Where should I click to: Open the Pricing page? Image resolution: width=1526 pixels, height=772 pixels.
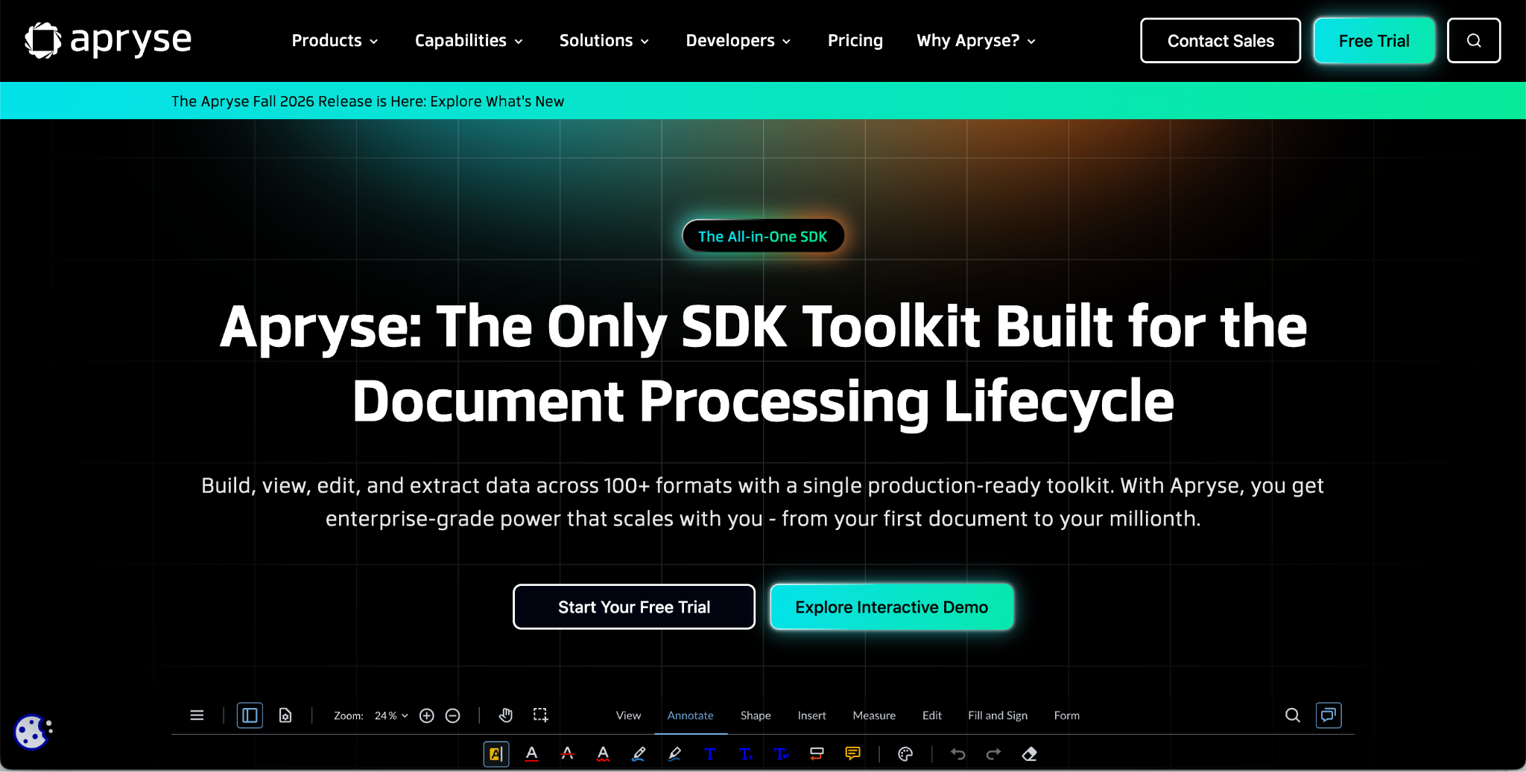pyautogui.click(x=855, y=41)
